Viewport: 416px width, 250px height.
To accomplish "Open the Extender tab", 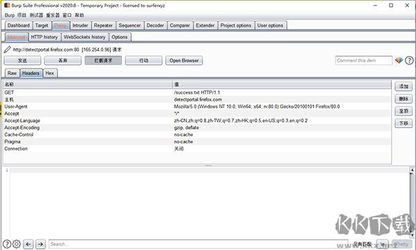I will (x=205, y=26).
